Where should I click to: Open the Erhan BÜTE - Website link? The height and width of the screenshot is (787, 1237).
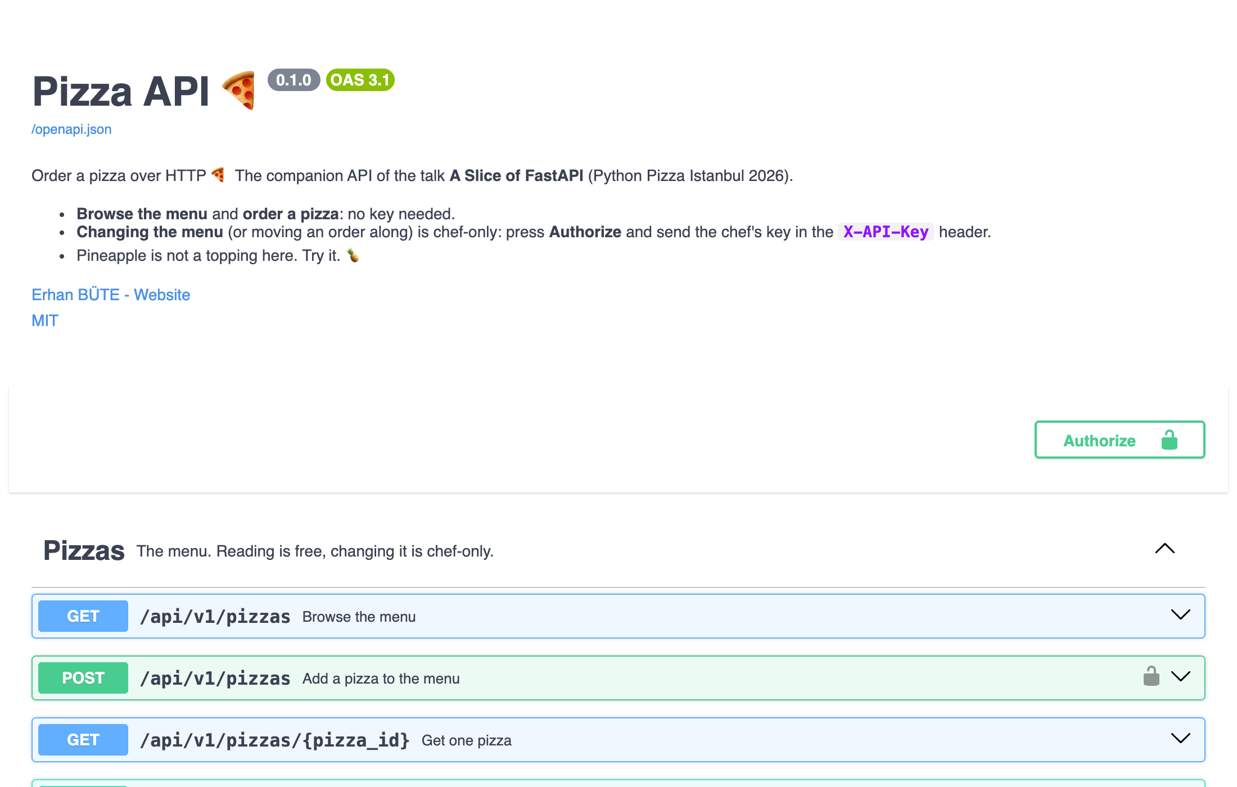click(x=111, y=295)
